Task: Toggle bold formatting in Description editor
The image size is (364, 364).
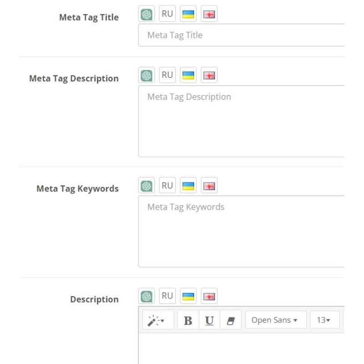Action: [187, 320]
